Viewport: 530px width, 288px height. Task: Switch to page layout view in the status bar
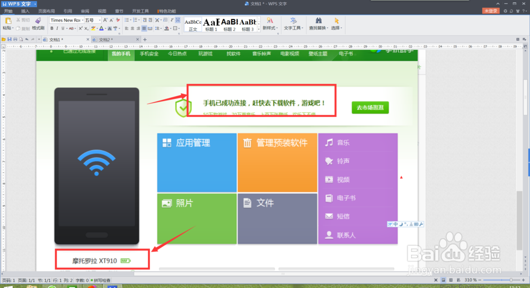pyautogui.click(x=443, y=280)
